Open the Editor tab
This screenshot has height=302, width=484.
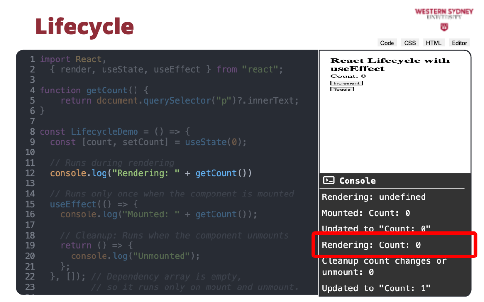click(x=459, y=43)
